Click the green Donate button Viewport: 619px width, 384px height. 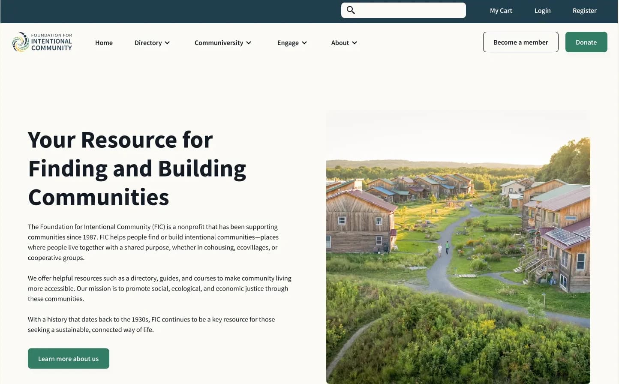coord(586,42)
